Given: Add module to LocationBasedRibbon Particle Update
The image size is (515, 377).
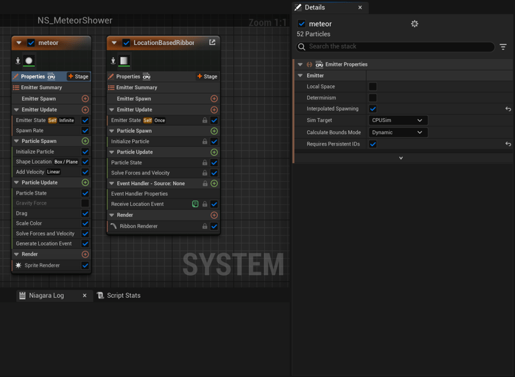Looking at the screenshot, I should 214,152.
